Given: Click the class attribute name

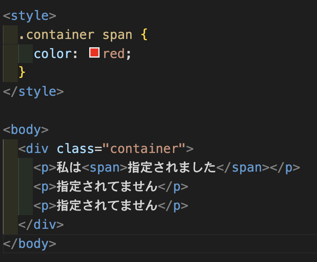Looking at the screenshot, I should [76, 148].
